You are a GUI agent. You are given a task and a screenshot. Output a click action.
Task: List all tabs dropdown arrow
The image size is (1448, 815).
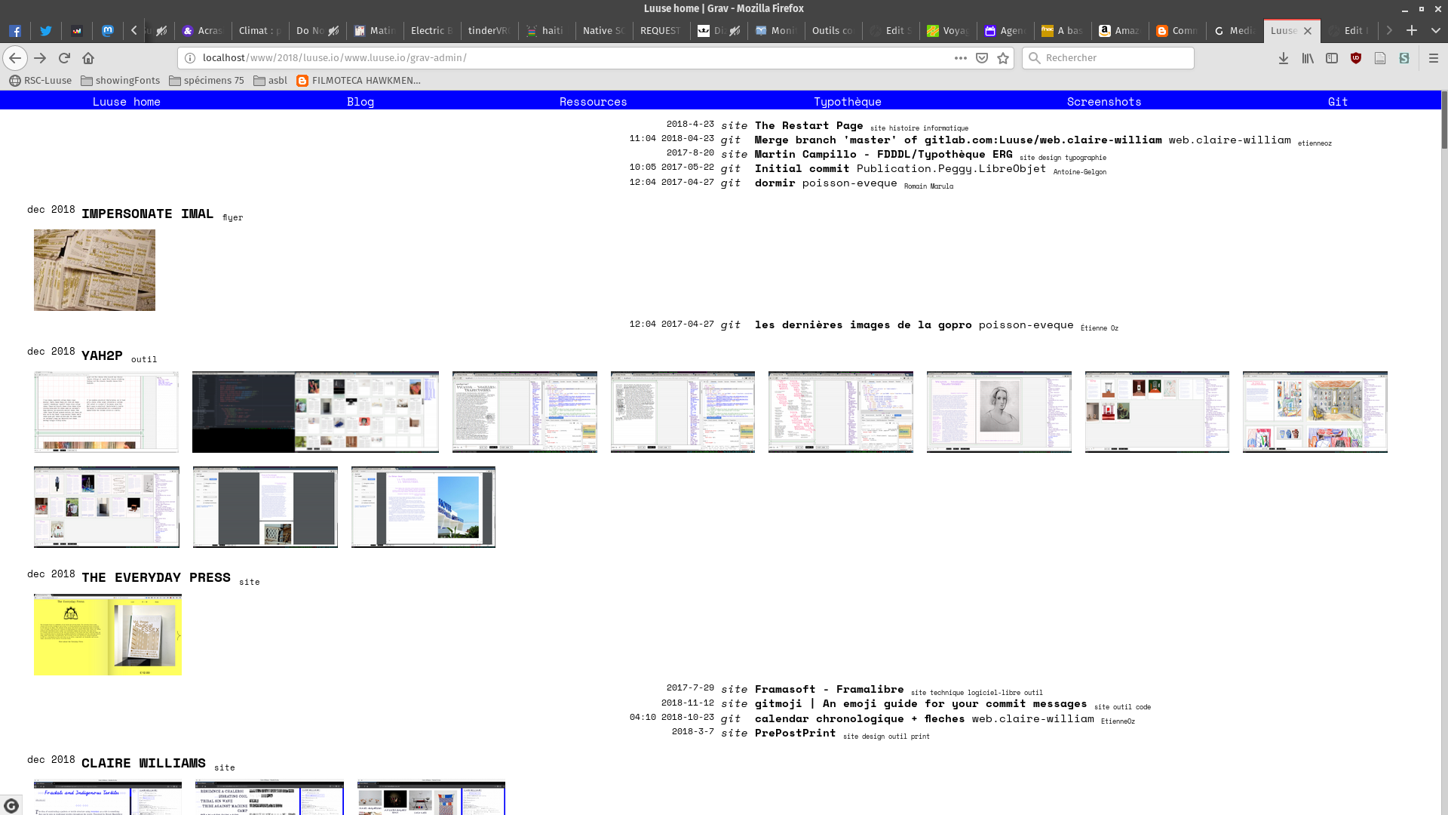click(x=1435, y=31)
